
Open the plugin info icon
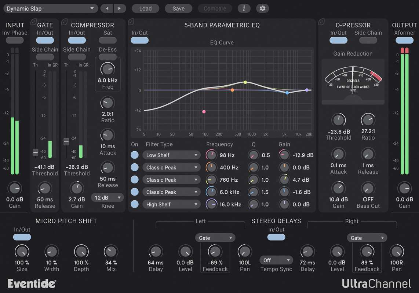244,8
